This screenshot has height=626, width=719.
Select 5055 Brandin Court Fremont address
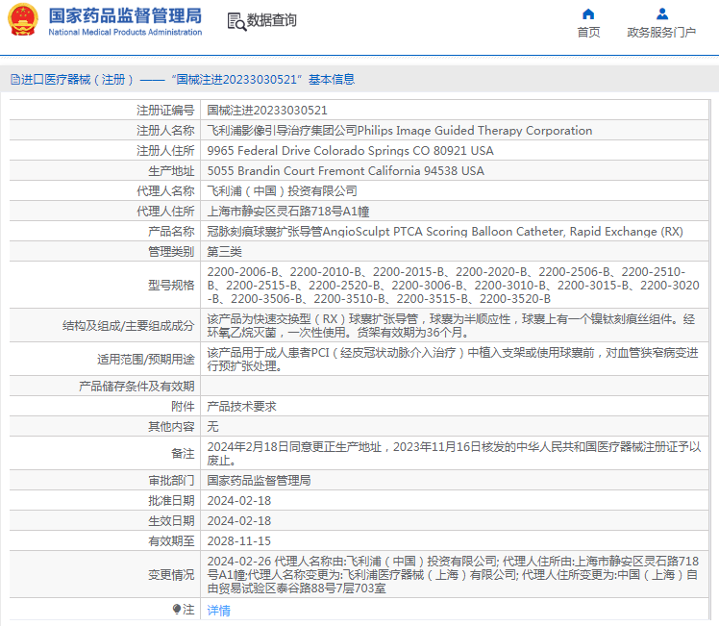[x=346, y=170]
